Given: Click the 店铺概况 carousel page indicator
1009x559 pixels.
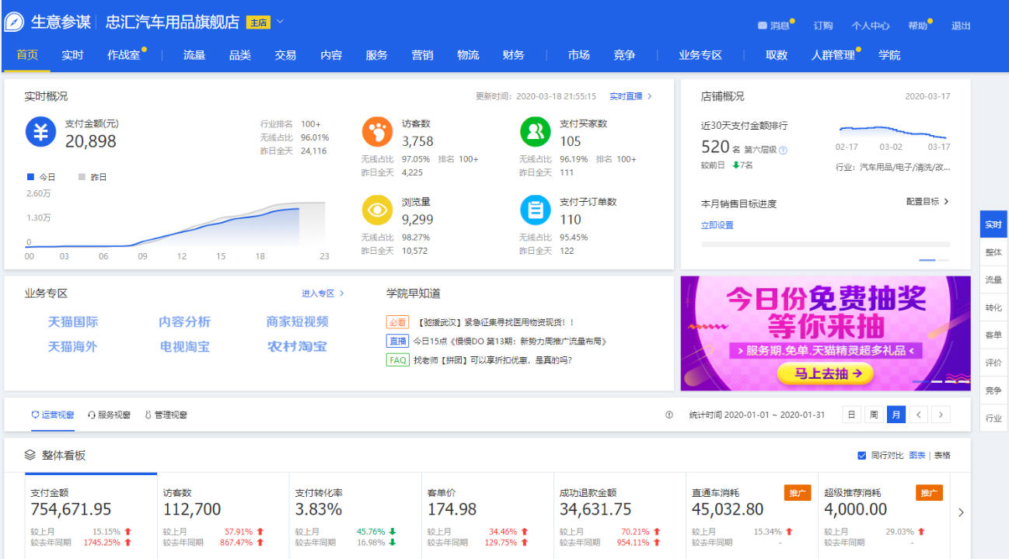Looking at the screenshot, I should [934, 259].
